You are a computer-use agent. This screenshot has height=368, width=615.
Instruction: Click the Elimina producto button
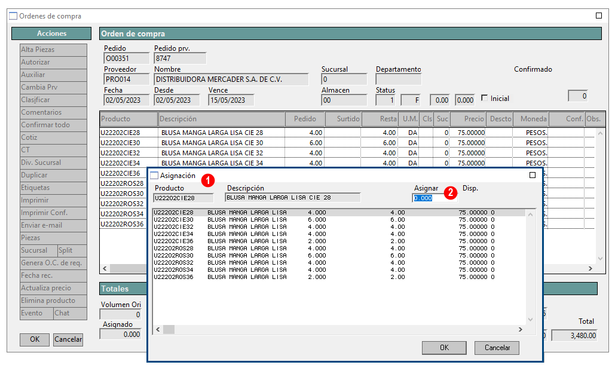(x=53, y=300)
